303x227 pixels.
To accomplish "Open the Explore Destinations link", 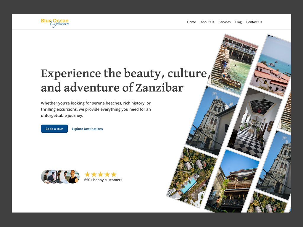I will click(87, 129).
